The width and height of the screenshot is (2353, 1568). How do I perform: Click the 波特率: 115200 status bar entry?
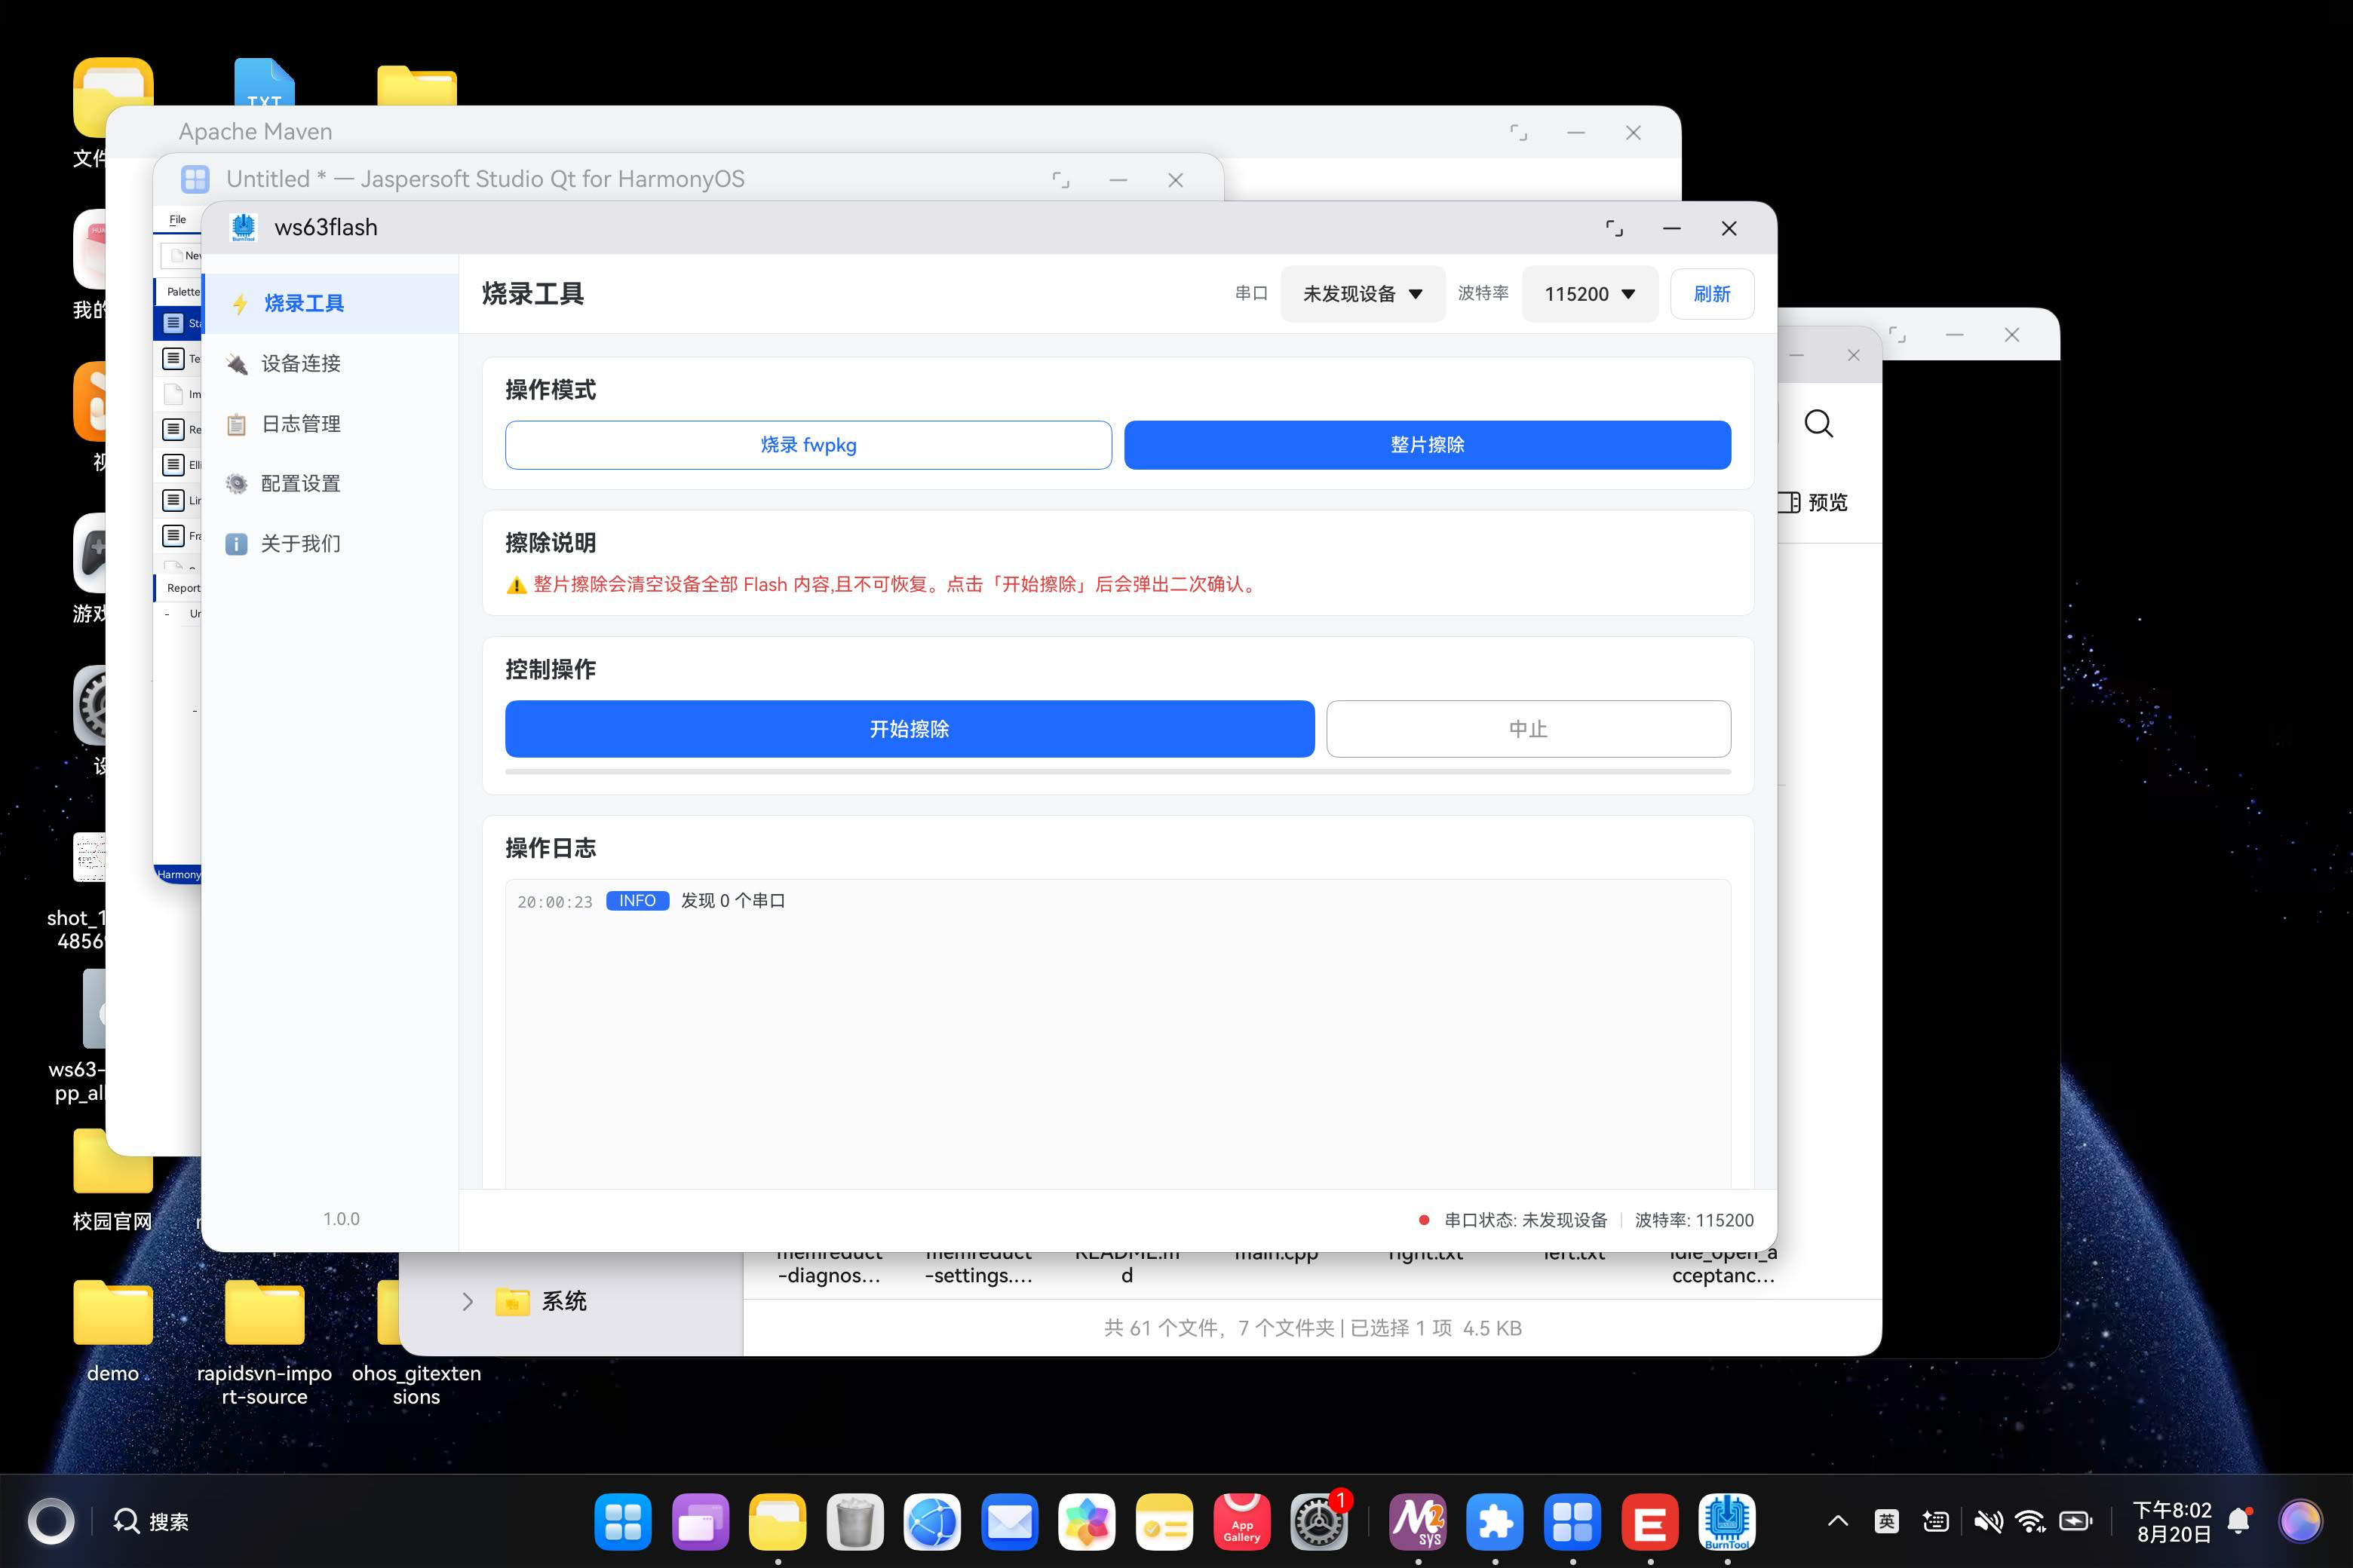[1694, 1220]
